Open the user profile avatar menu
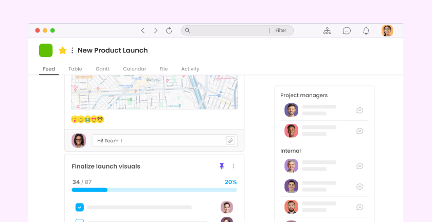 click(387, 31)
